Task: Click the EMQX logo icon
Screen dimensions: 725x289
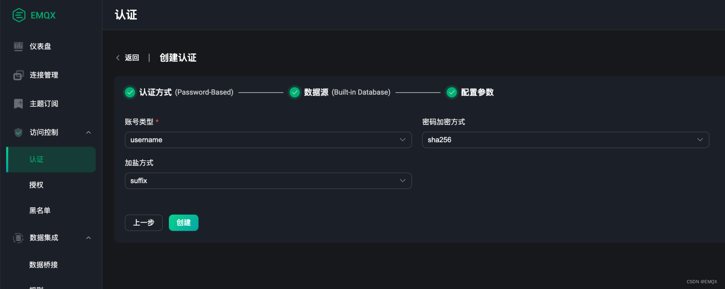Action: 19,15
